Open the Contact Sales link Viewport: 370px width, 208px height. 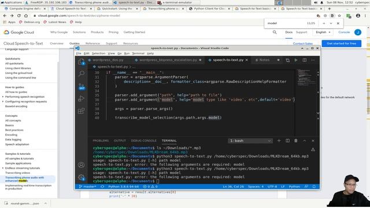303,44
